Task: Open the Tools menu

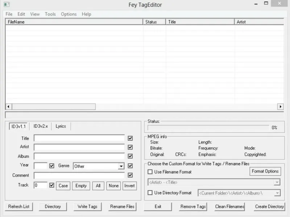Action: click(50, 14)
